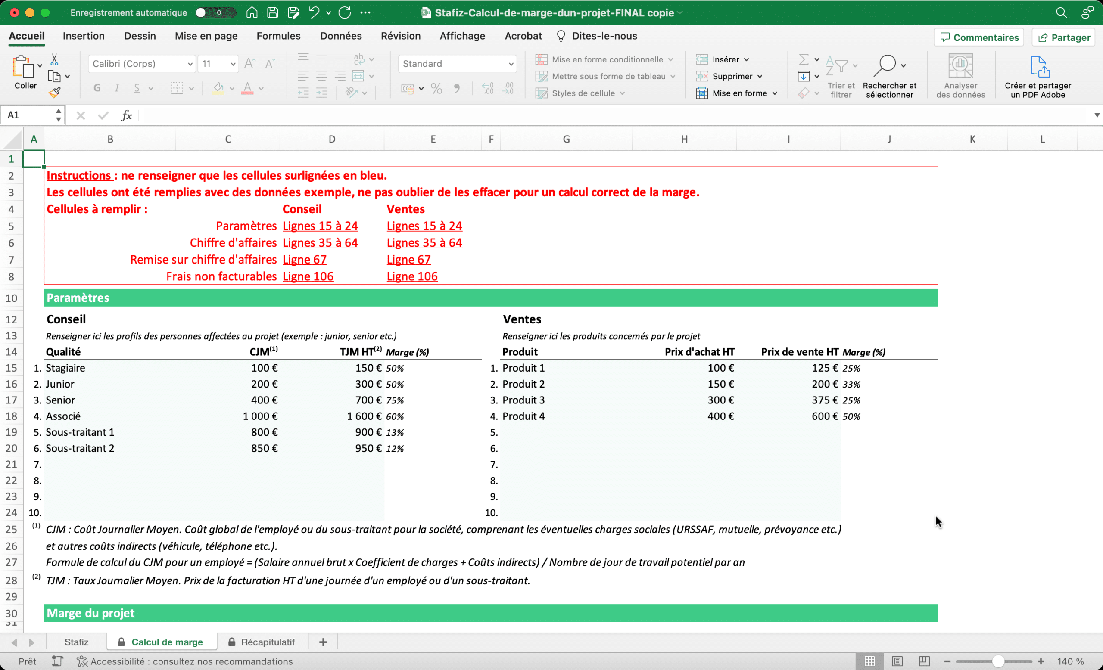Switch to Page Layout view in status bar
This screenshot has height=670, width=1103.
pos(897,661)
